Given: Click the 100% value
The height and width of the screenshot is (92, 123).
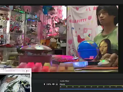Looking at the screenshot, I should coord(49,84).
